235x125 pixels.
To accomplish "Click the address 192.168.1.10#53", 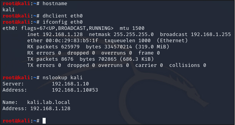I will point(75,90).
